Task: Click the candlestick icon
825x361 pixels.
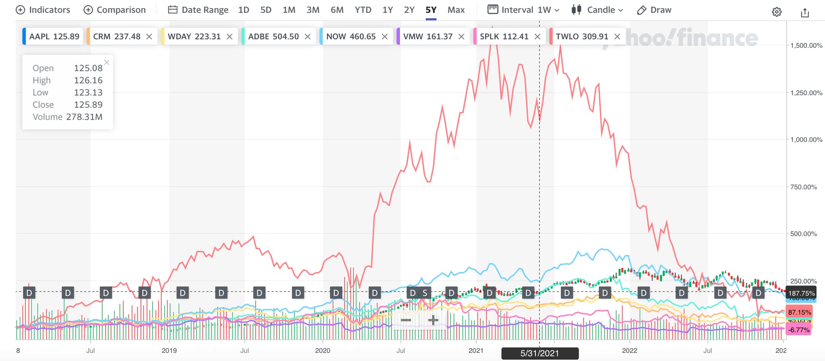Action: coord(576,10)
